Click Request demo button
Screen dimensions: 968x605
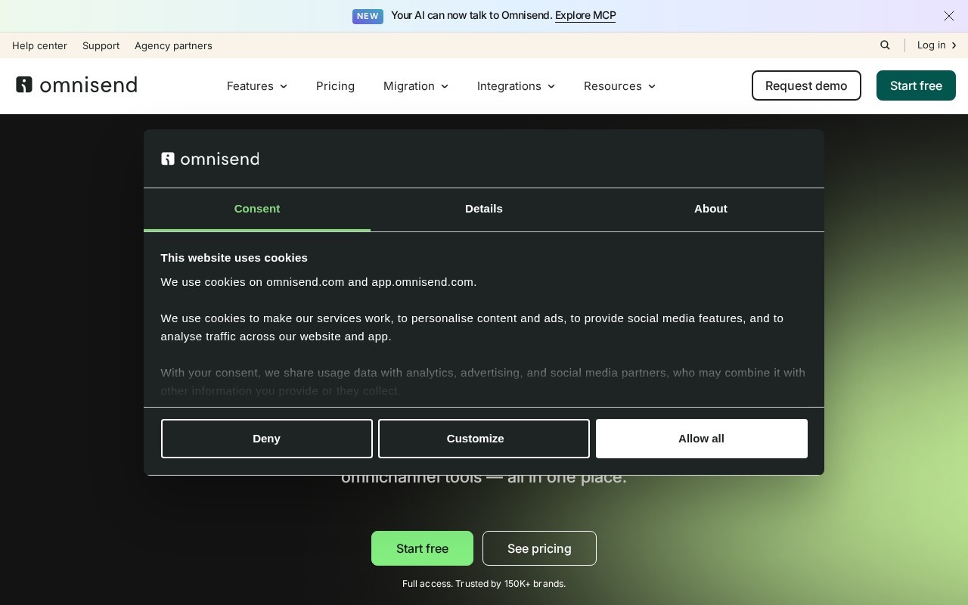(x=806, y=85)
